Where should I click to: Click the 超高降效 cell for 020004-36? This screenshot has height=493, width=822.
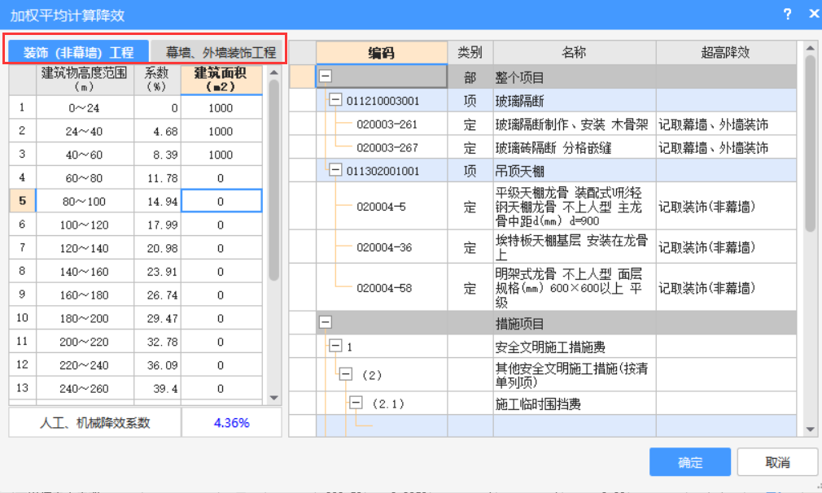724,246
